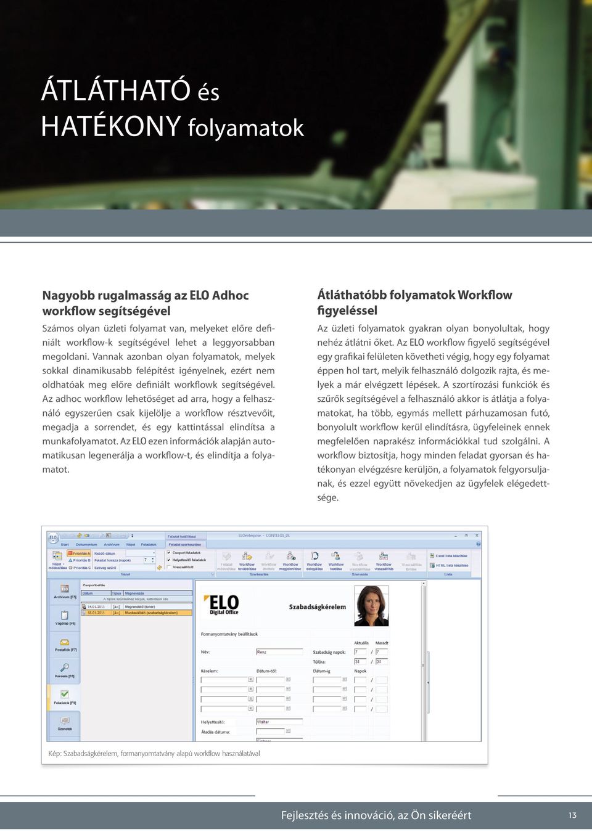The height and width of the screenshot is (832, 592).
Task: Toggle the Visszaállított checkbox
Action: pyautogui.click(x=169, y=567)
